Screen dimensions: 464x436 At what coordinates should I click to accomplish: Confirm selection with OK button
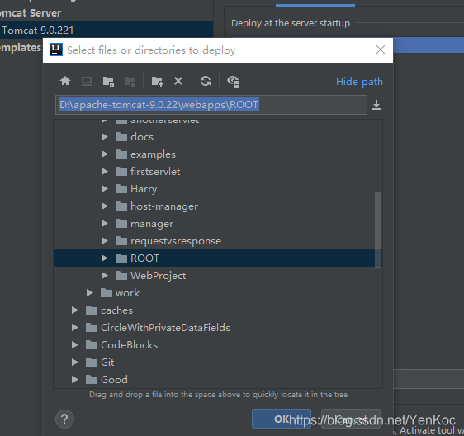[x=282, y=419]
